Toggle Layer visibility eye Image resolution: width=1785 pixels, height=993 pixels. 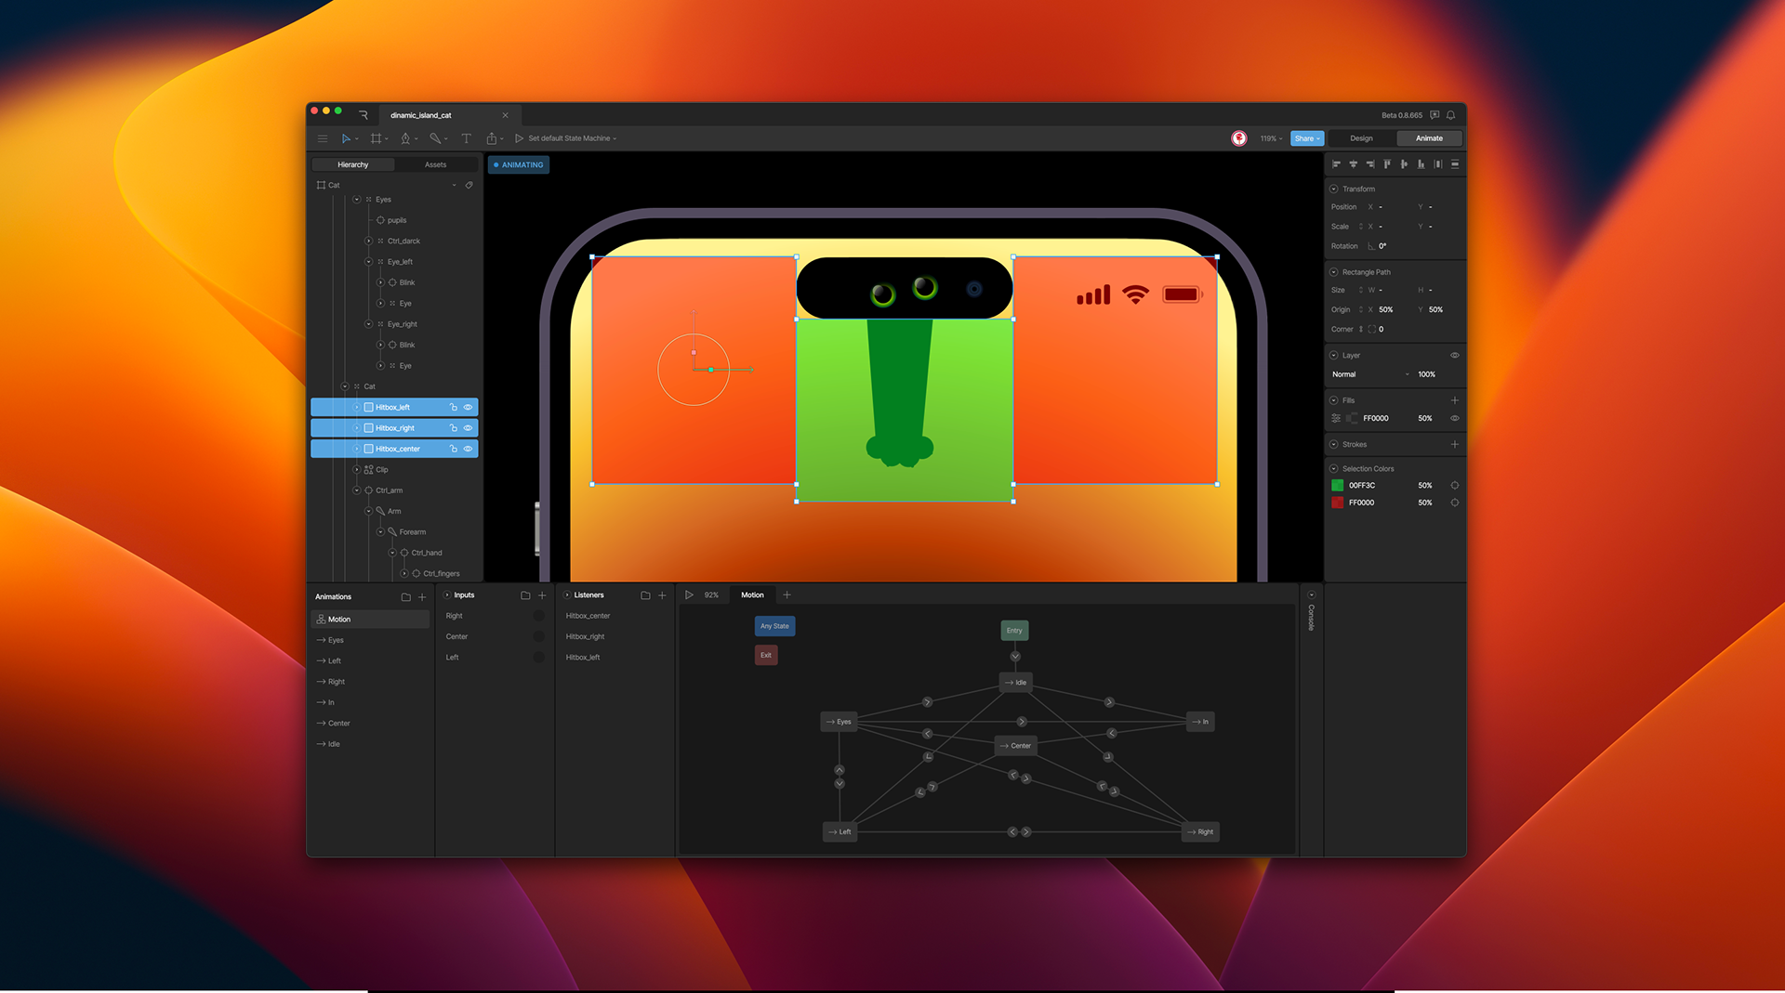(1455, 356)
